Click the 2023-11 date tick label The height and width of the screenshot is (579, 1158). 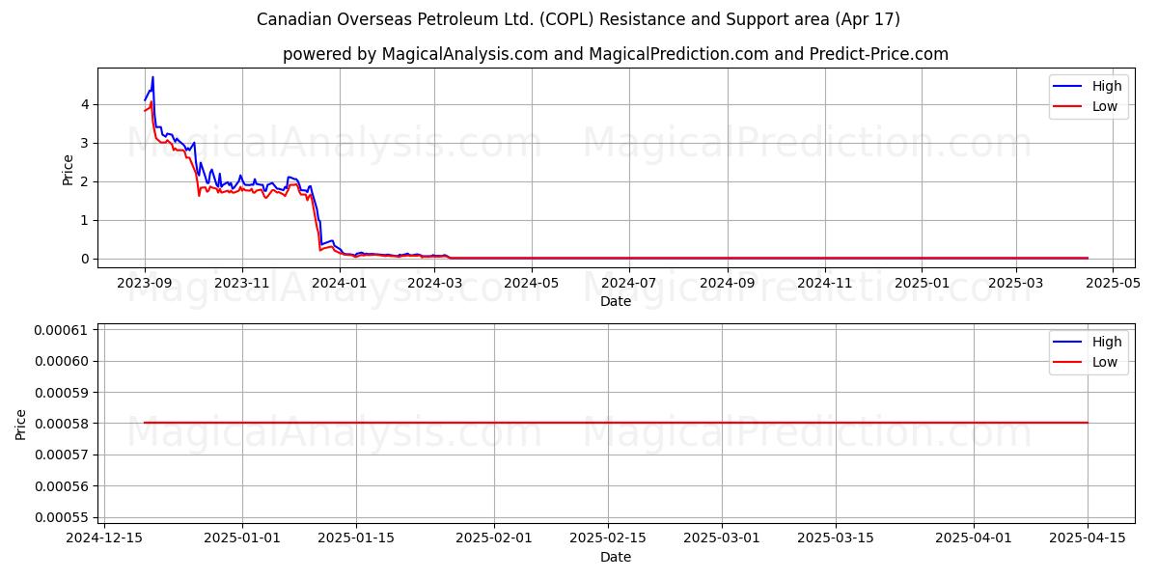coord(242,282)
